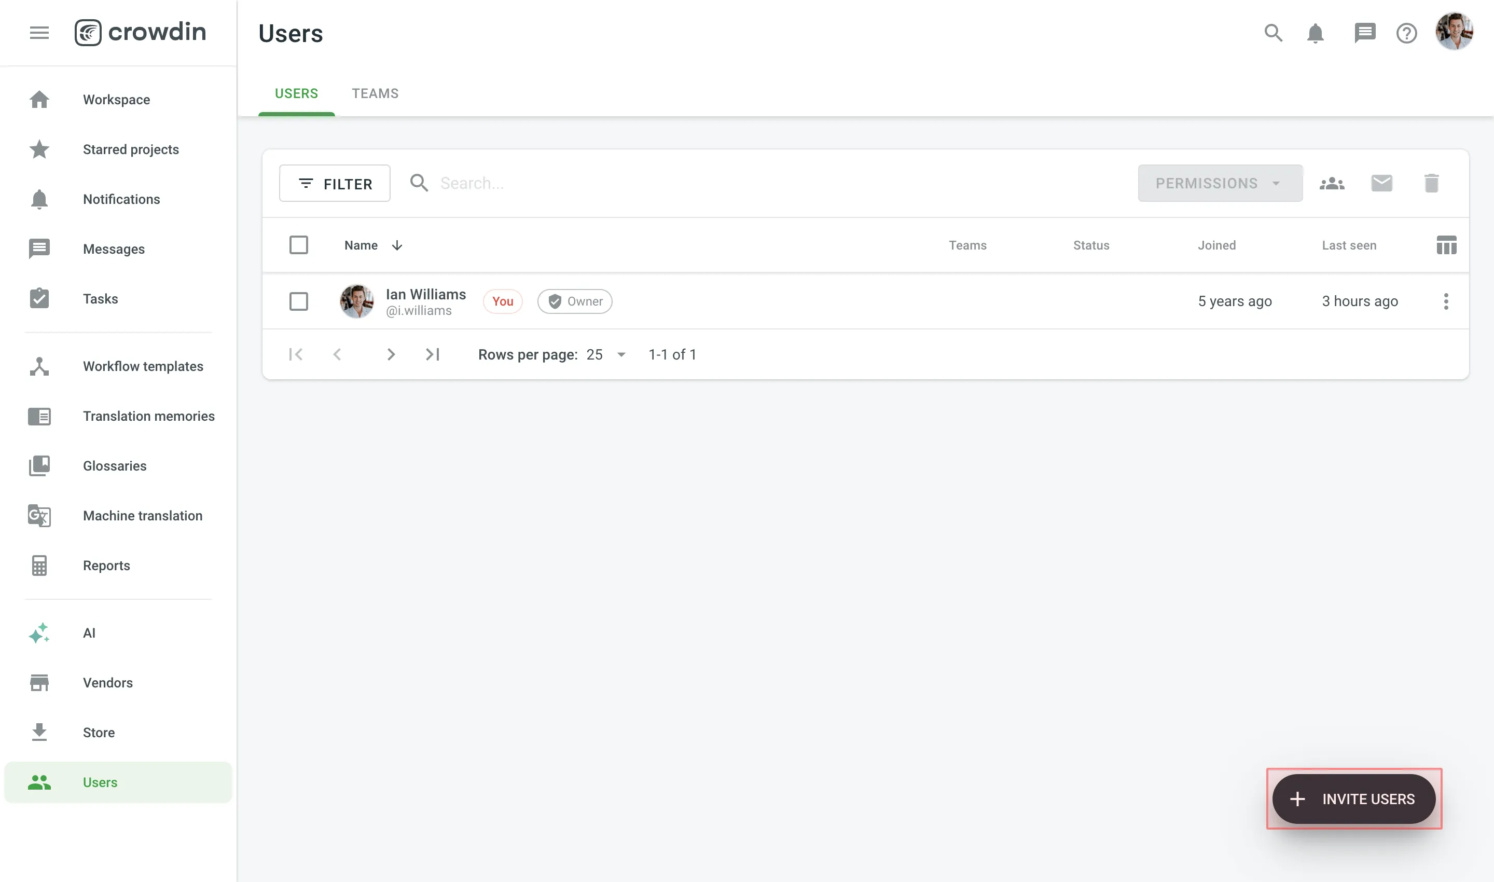Viewport: 1494px width, 882px height.
Task: Open FILTER options panel
Action: click(x=334, y=183)
